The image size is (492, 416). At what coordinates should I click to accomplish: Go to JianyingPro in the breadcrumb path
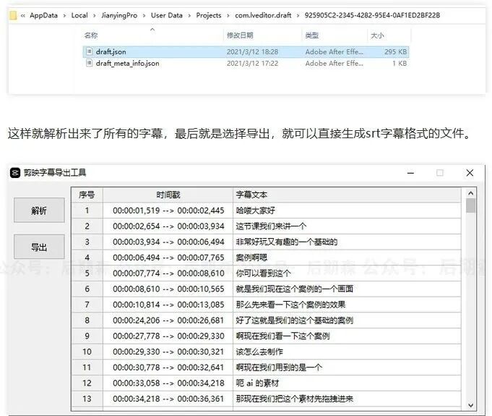[x=119, y=15]
